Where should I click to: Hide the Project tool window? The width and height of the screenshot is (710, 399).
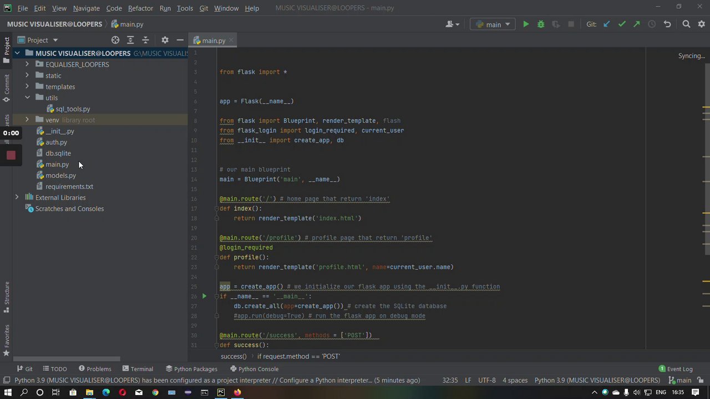click(180, 40)
